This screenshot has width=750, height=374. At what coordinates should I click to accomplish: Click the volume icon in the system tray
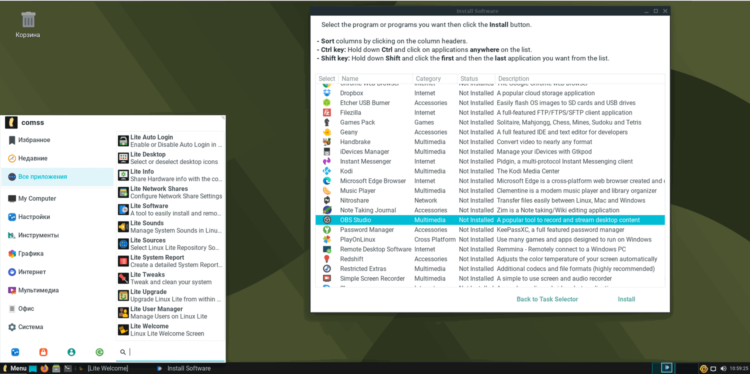coord(722,369)
